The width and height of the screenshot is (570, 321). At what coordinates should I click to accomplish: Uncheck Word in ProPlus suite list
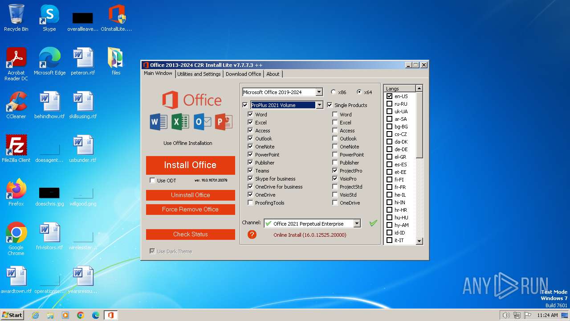tap(250, 115)
